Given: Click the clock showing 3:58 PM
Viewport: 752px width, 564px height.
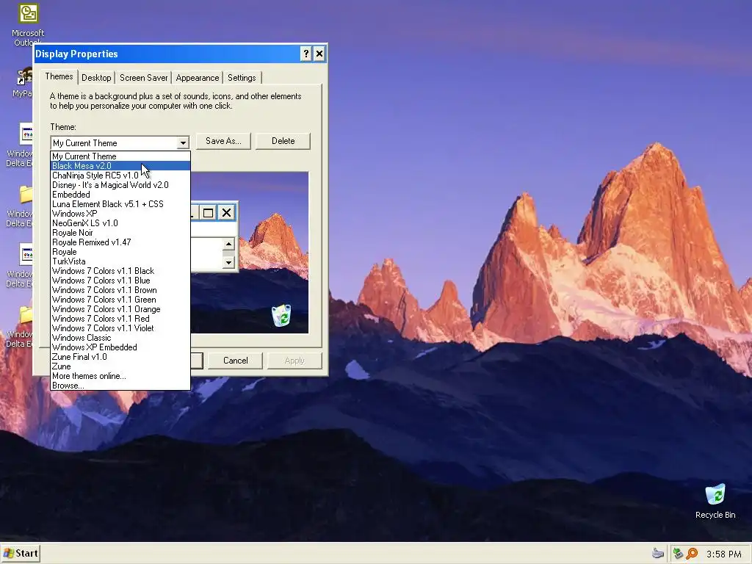Looking at the screenshot, I should 723,554.
